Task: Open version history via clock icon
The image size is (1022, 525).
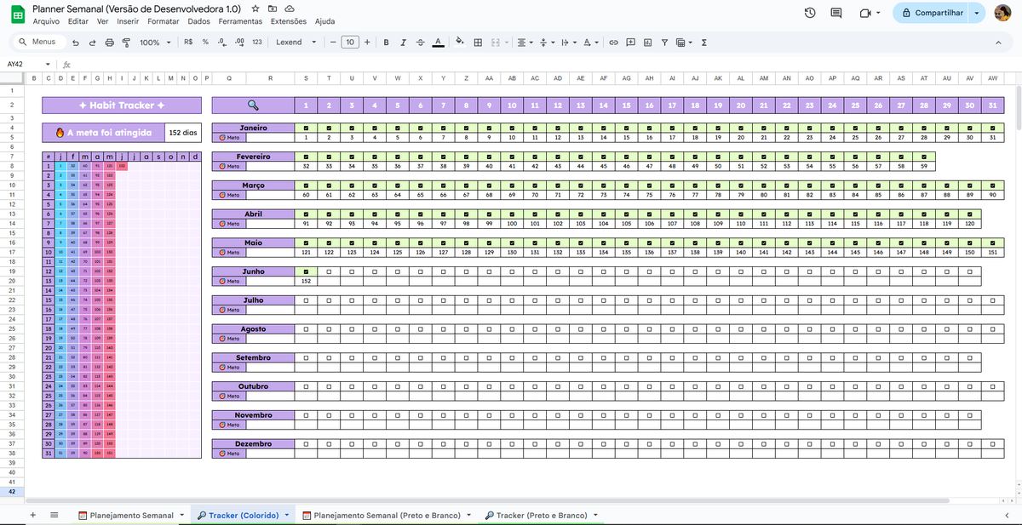Action: [809, 13]
